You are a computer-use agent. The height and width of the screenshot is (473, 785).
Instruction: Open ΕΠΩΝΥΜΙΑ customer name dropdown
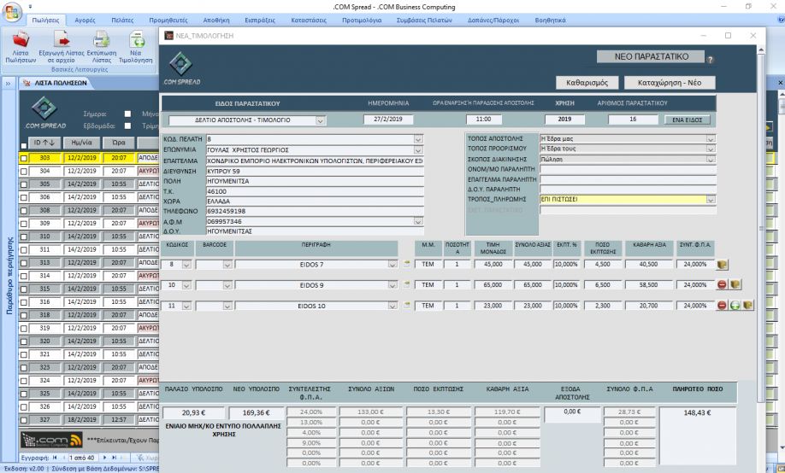pyautogui.click(x=418, y=150)
